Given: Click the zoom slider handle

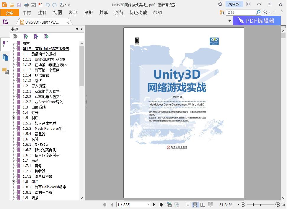Looking at the screenshot, I should pos(253,205).
